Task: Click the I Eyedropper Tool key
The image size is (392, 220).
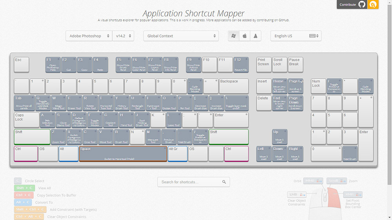Action: pyautogui.click(x=153, y=103)
